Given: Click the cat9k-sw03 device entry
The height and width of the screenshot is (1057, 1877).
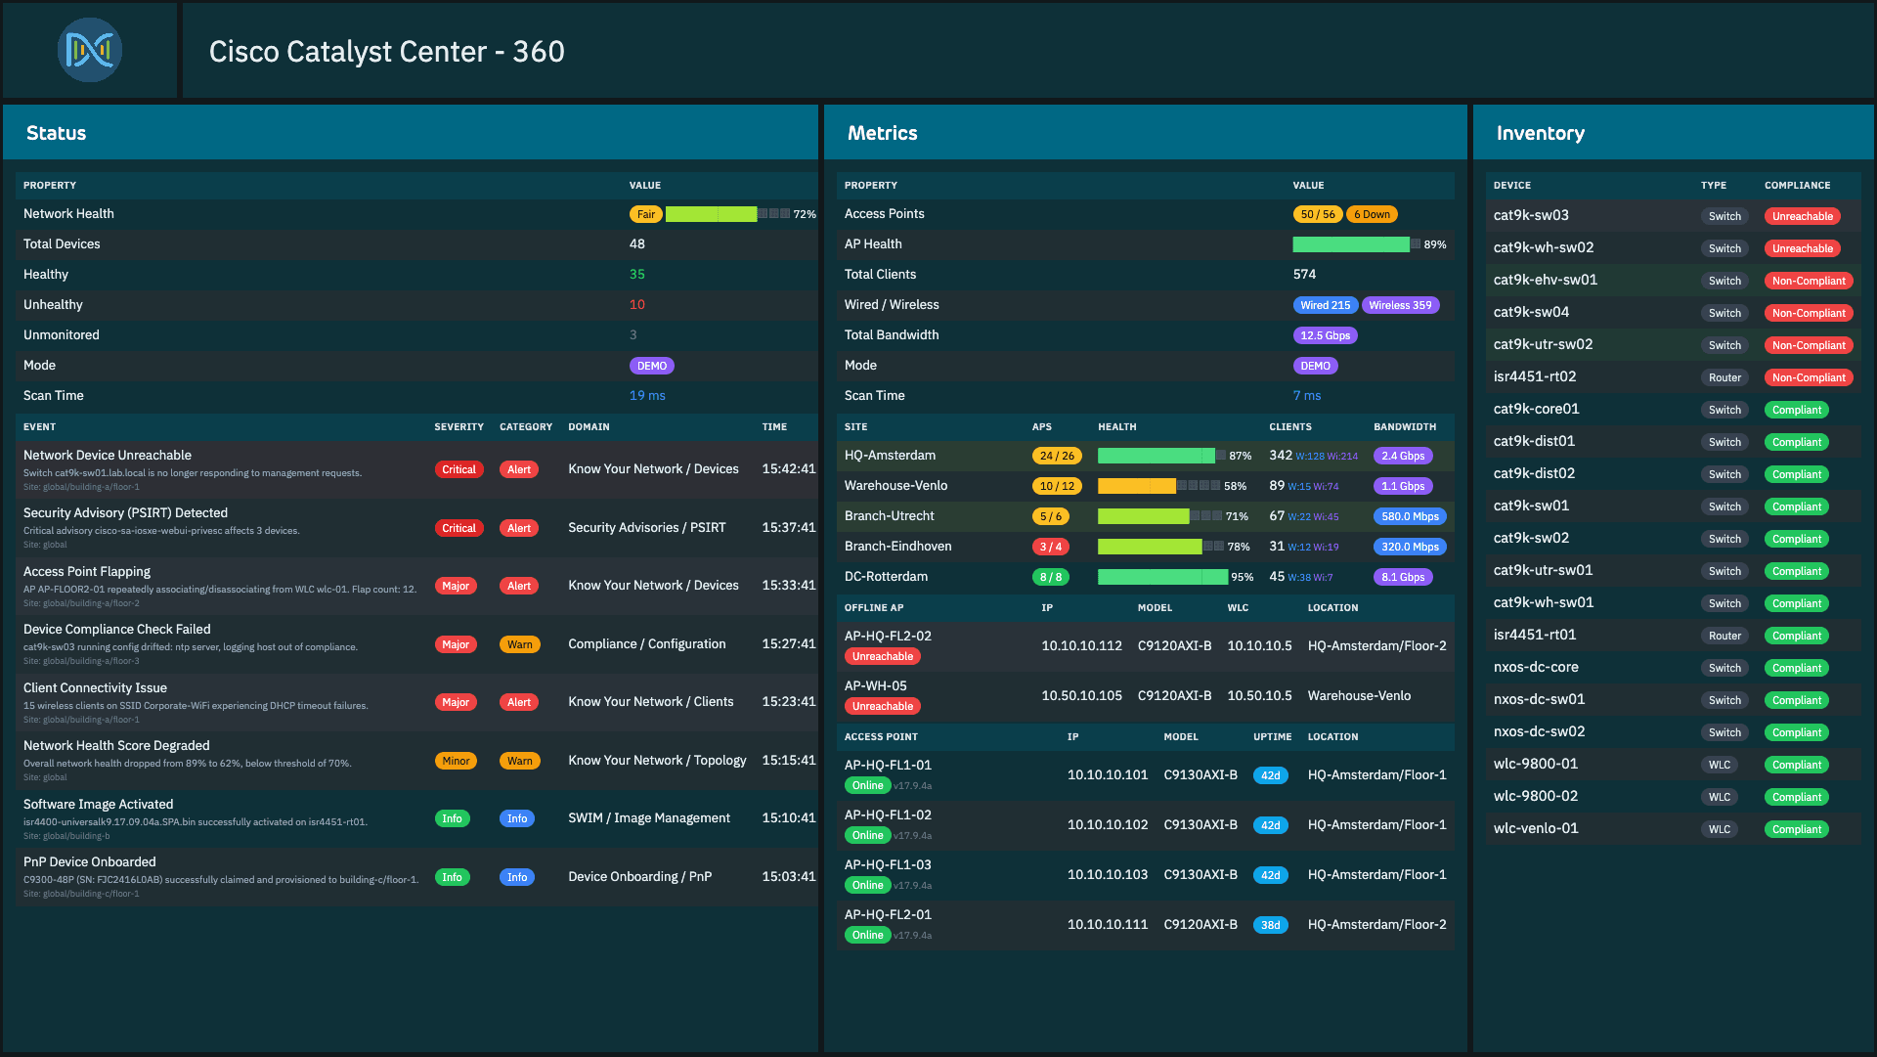Looking at the screenshot, I should 1531,215.
